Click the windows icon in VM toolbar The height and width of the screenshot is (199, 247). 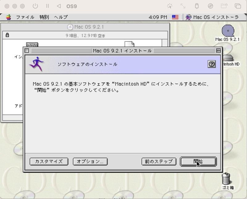[238, 6]
